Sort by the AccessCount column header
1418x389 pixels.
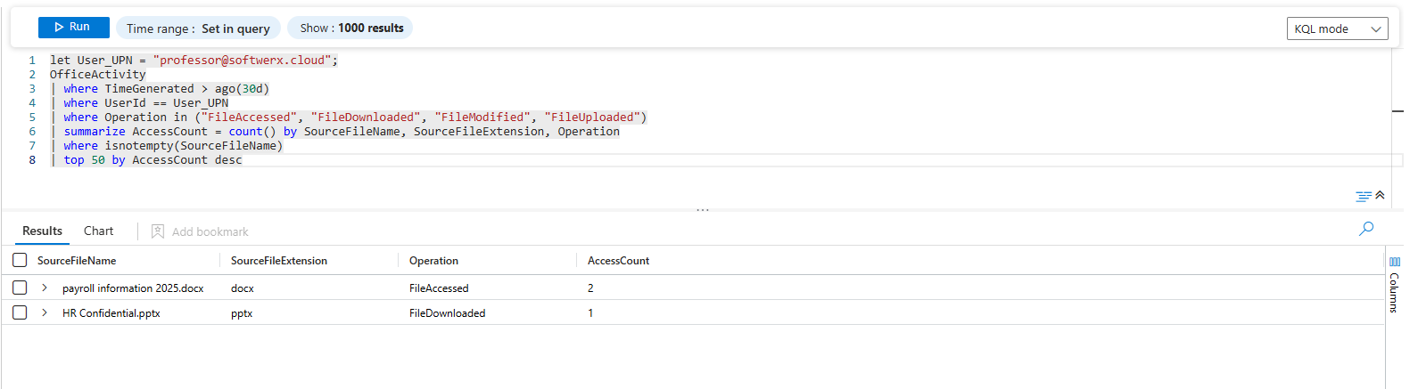coord(618,261)
